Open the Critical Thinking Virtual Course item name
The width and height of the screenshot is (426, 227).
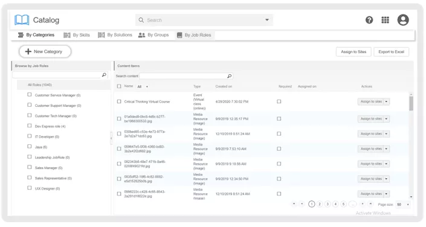tap(147, 101)
